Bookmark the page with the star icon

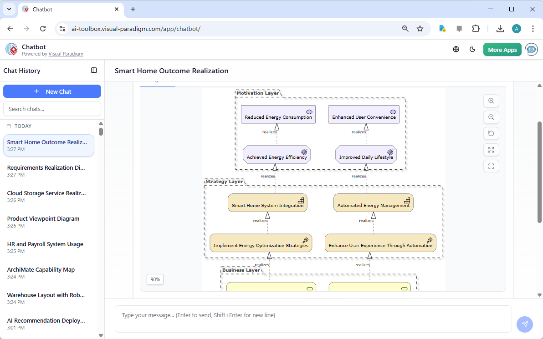pos(420,28)
